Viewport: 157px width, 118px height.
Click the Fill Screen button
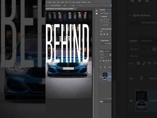tap(80, 5)
